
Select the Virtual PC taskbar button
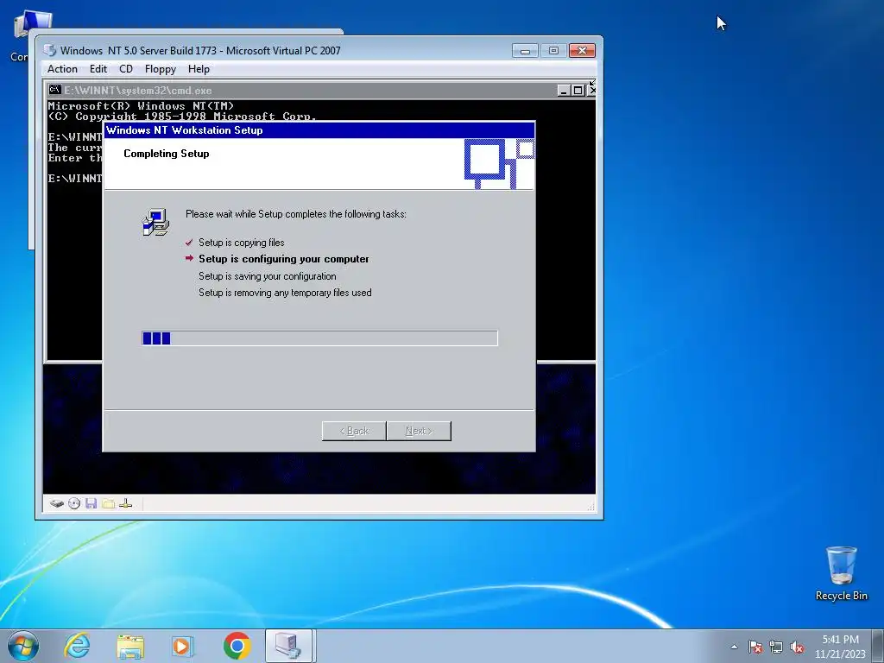(x=288, y=646)
